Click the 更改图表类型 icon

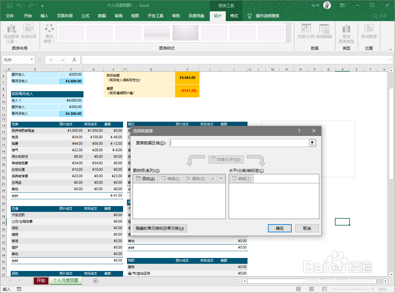click(346, 31)
